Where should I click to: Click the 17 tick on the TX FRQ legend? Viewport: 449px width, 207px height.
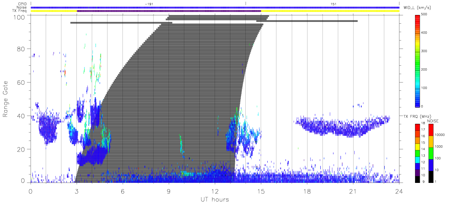[423, 130]
